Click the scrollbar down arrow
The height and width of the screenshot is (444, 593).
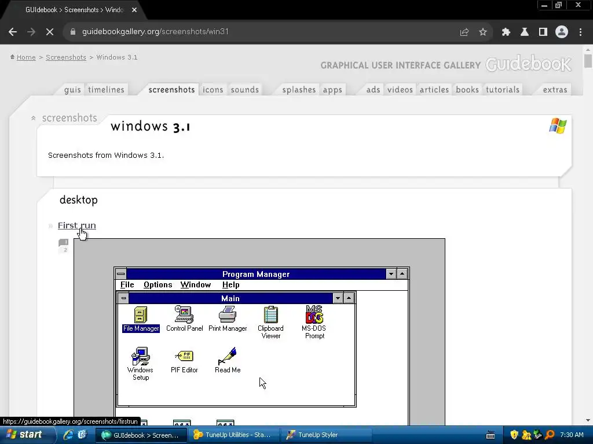(x=588, y=420)
